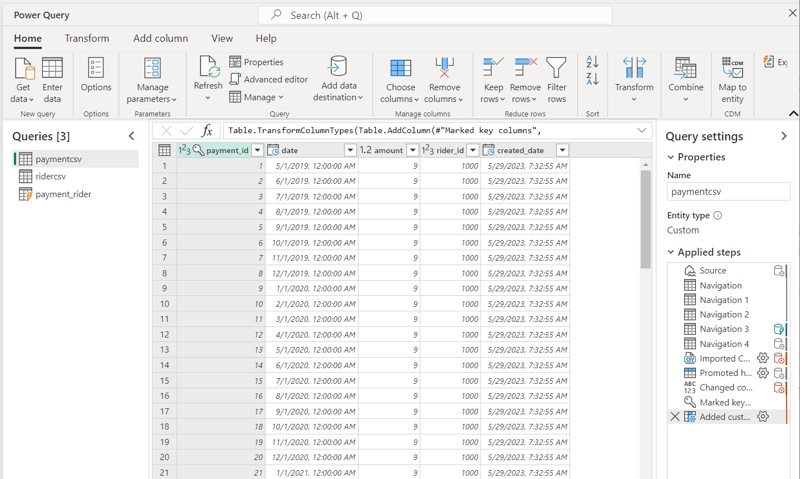800x479 pixels.
Task: Select the ridercsv query
Action: click(x=51, y=177)
